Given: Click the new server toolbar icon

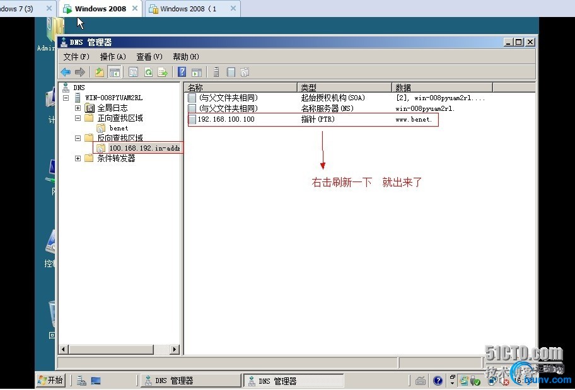Looking at the screenshot, I should 216,72.
